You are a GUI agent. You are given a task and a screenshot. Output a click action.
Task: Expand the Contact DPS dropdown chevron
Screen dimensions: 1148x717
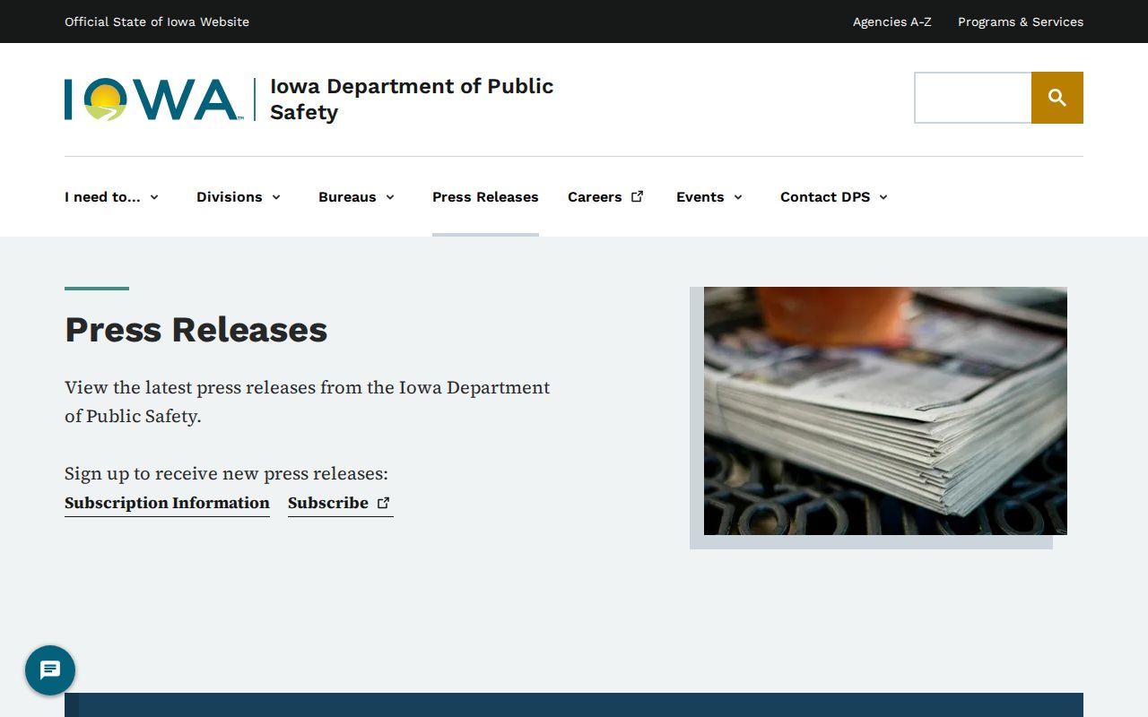883,197
